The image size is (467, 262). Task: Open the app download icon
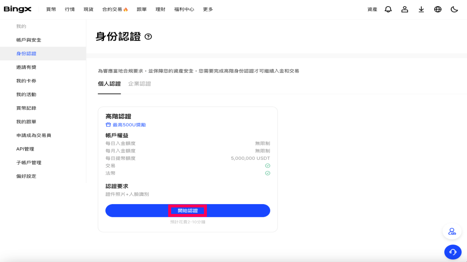click(x=421, y=9)
